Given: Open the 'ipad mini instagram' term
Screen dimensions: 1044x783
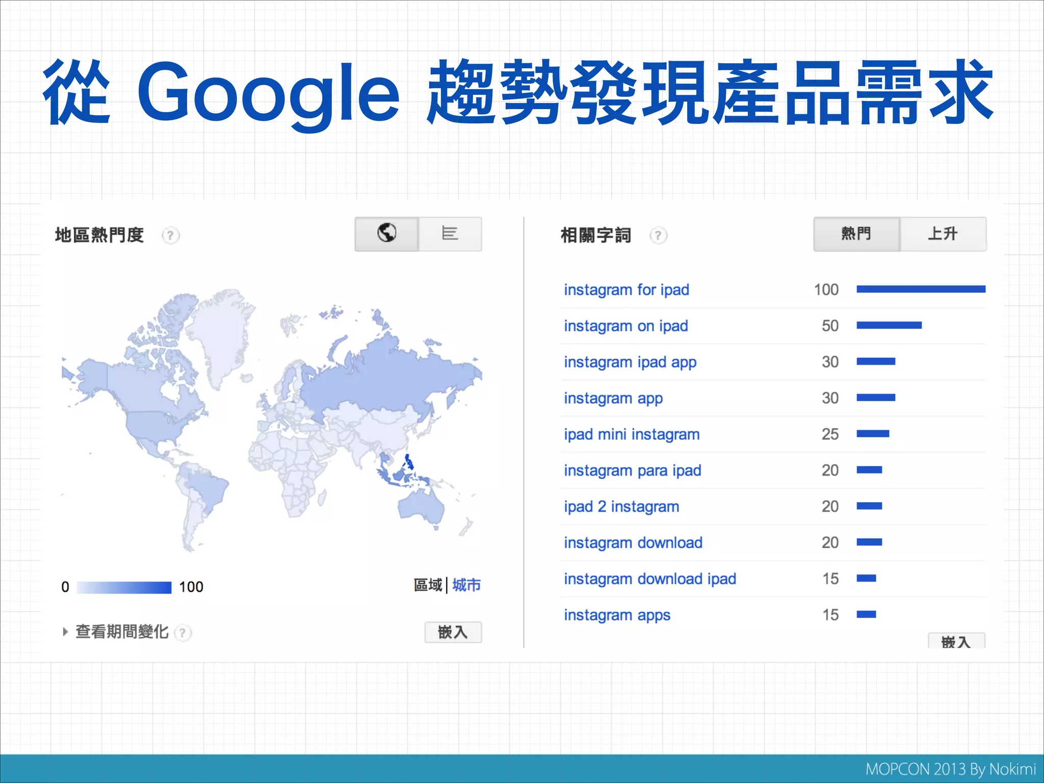Looking at the screenshot, I should pos(632,434).
